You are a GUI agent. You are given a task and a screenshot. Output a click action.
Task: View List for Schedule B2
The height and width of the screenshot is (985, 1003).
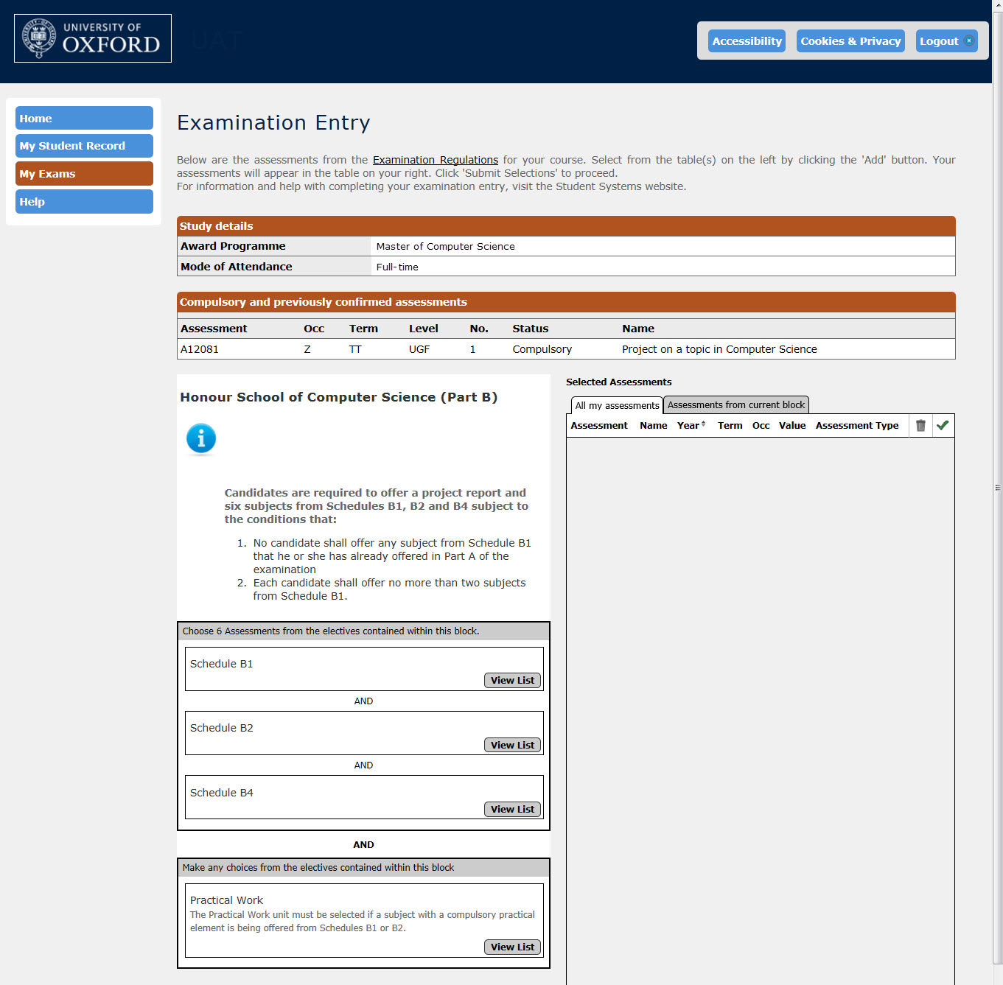[x=512, y=744]
